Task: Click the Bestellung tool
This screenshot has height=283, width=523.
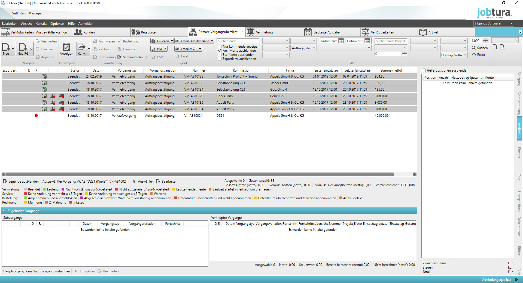Action: [x=128, y=41]
